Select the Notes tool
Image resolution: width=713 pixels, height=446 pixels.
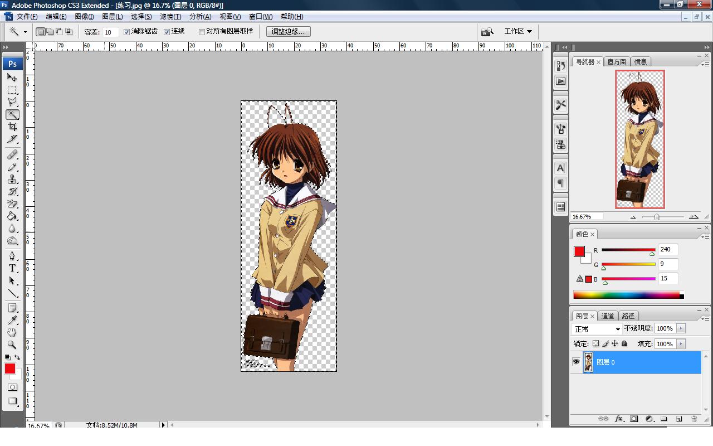[12, 308]
